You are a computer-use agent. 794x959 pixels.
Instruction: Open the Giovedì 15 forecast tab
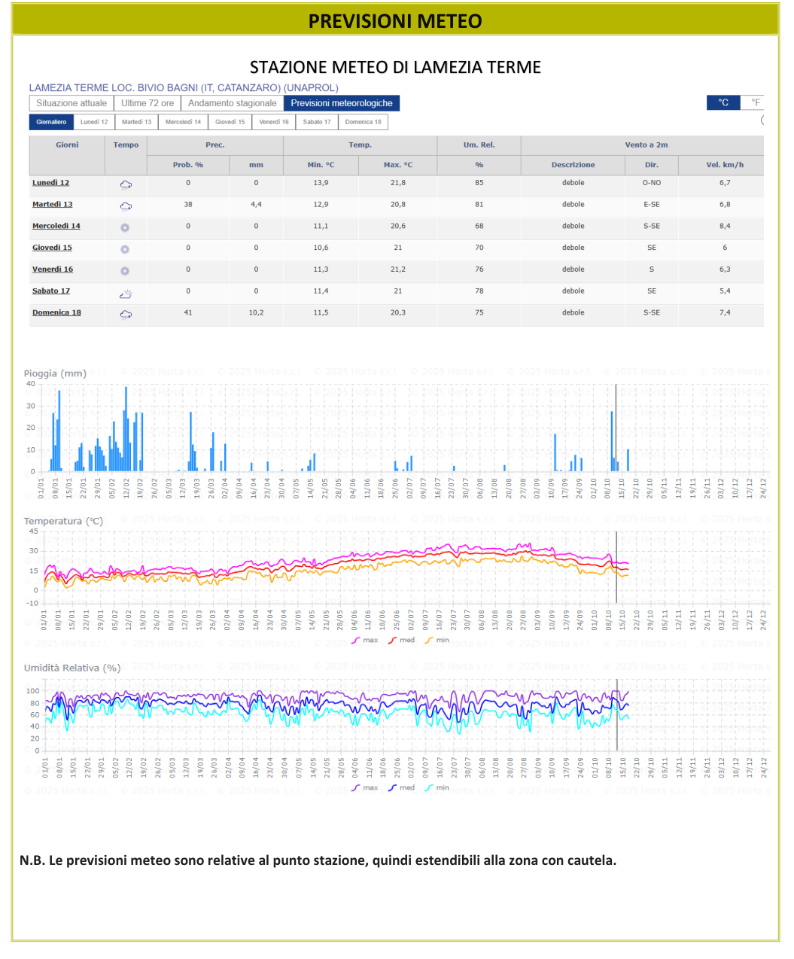pyautogui.click(x=230, y=122)
